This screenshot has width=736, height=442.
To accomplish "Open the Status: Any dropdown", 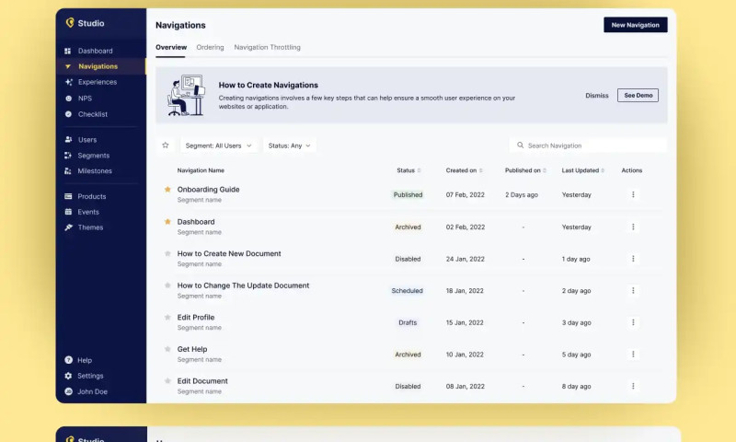I will point(289,145).
